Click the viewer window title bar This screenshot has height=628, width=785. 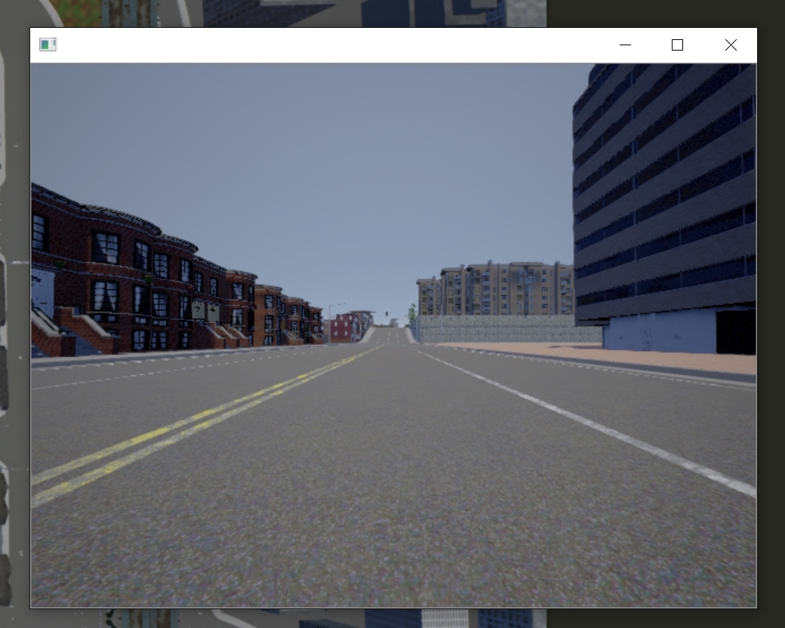pos(340,45)
